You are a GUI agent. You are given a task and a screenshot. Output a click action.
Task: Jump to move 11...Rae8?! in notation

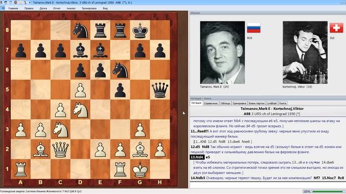click(x=199, y=131)
